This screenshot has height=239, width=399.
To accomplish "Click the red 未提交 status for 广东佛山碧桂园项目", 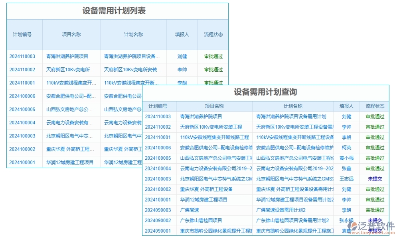I will pos(374,220).
